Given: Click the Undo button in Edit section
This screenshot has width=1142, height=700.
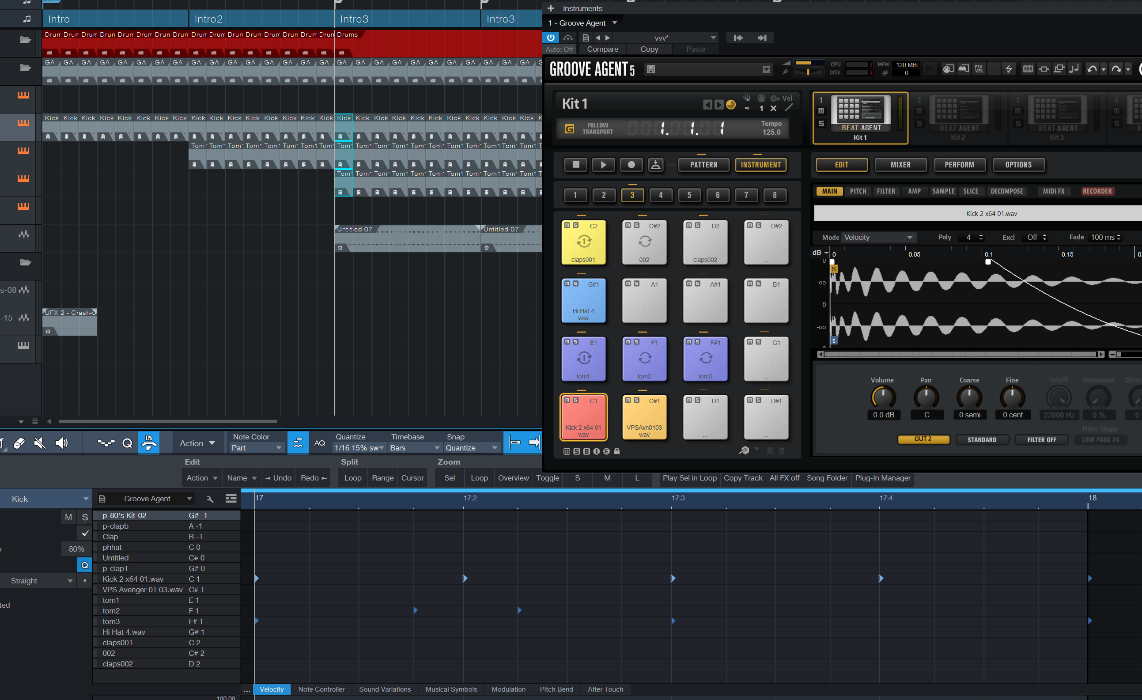Looking at the screenshot, I should tap(278, 478).
